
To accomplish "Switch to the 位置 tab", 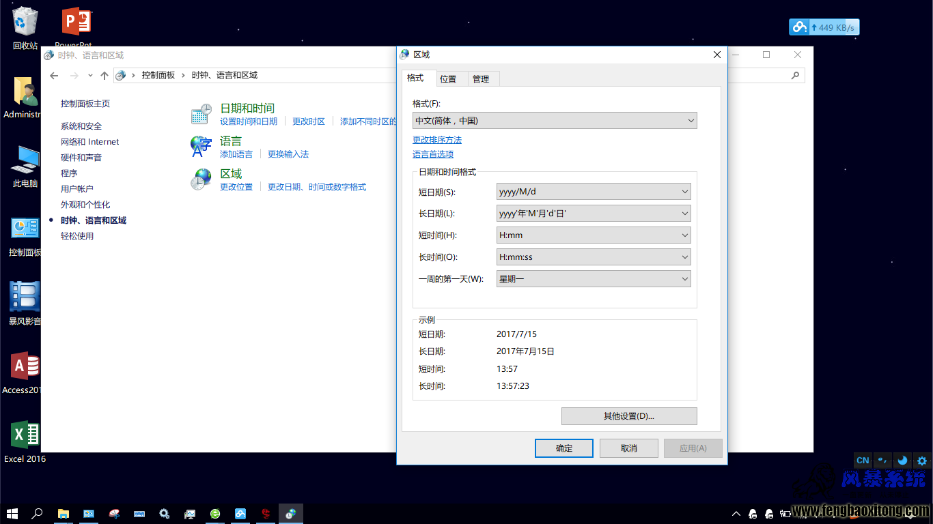I will tap(448, 79).
